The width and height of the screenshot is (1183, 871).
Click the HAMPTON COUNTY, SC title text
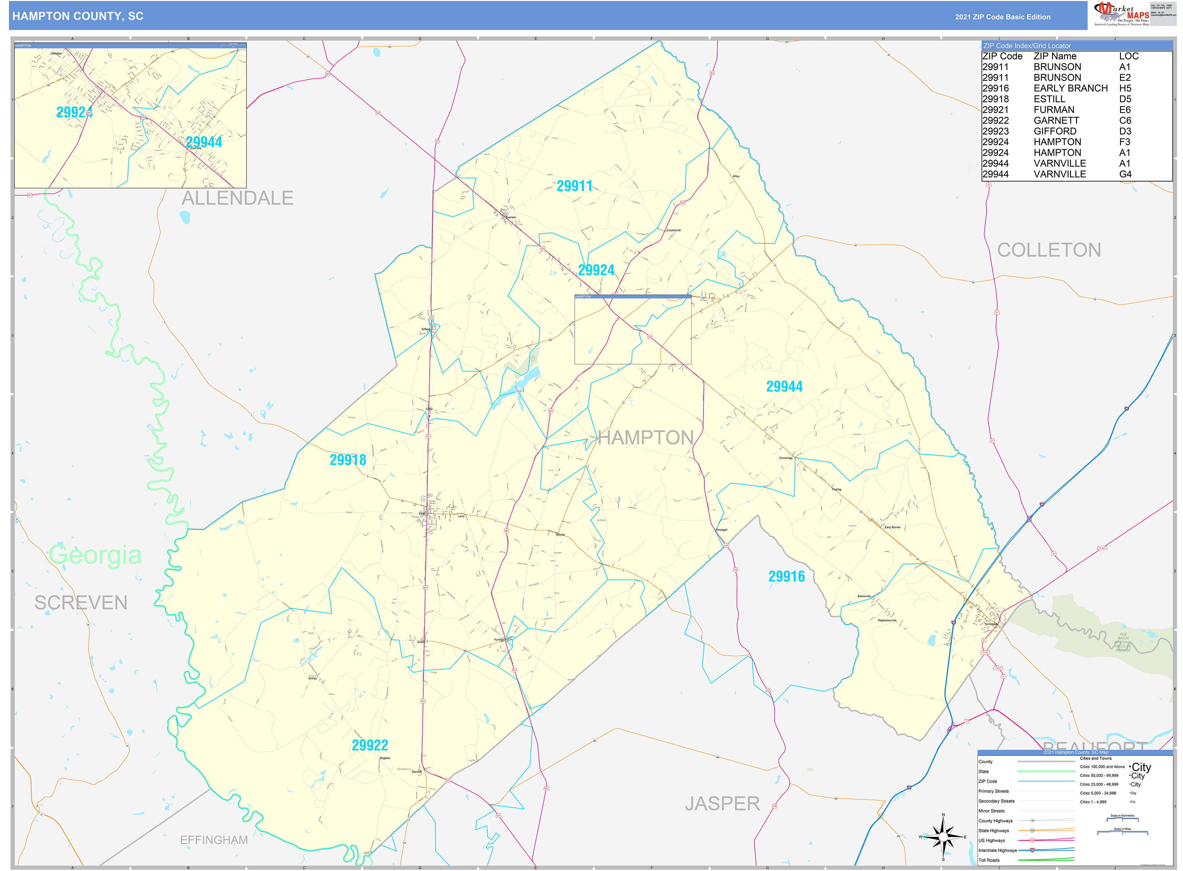coord(78,16)
